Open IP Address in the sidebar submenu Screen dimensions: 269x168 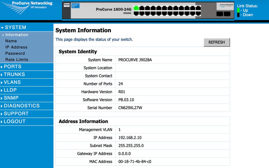coord(16,47)
